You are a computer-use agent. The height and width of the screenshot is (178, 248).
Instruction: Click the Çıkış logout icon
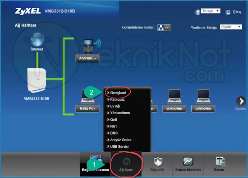[228, 12]
